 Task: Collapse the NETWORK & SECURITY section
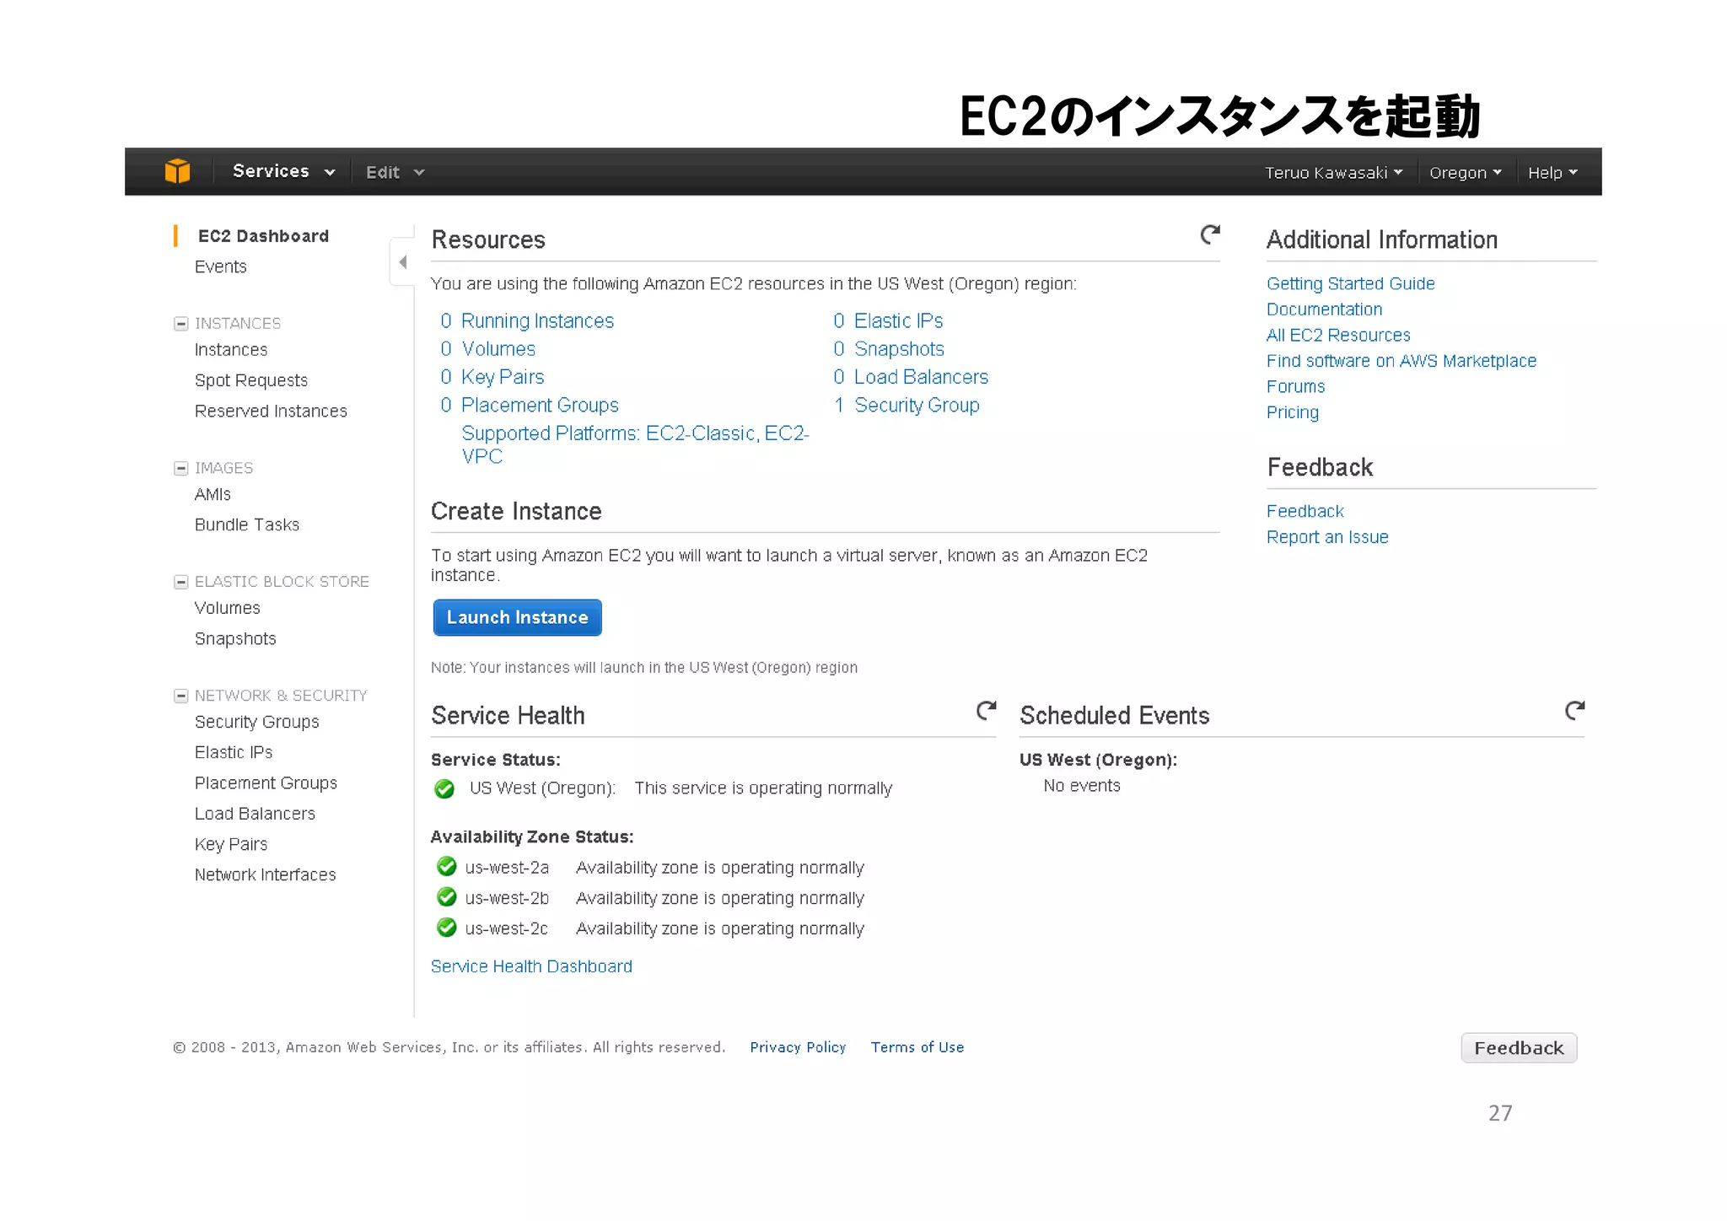[x=180, y=696]
